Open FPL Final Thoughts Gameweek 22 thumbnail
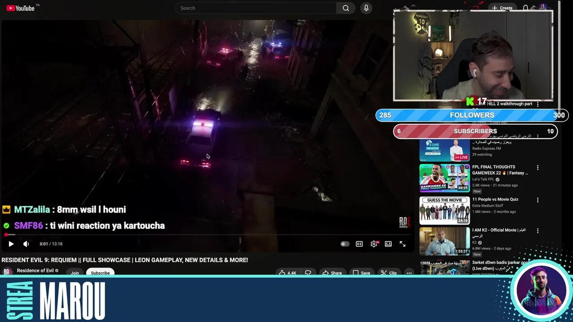 pos(445,178)
